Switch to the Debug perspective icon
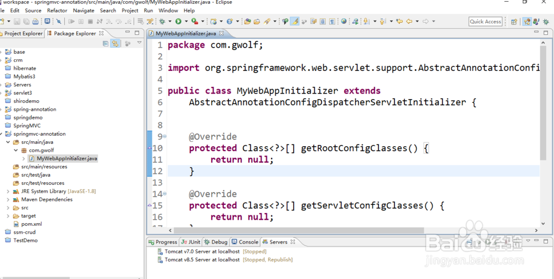 click(x=546, y=22)
